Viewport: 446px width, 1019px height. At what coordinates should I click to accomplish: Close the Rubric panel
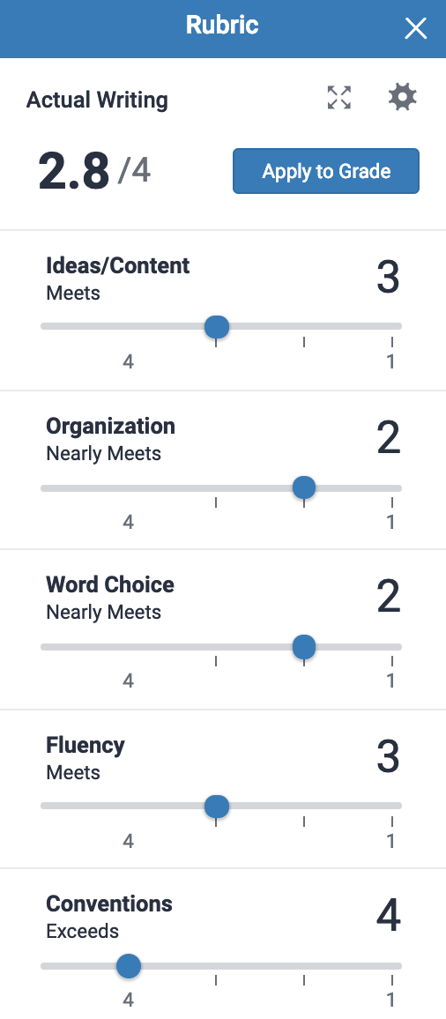(415, 28)
